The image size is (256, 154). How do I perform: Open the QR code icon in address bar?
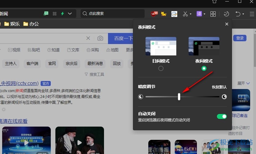pos(54,14)
